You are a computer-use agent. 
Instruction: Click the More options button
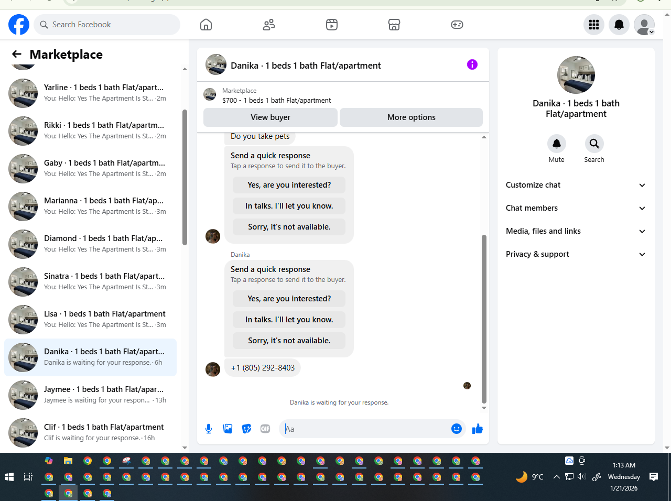click(412, 117)
